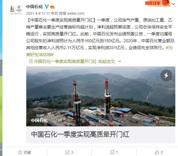Click the article document icon before title

point(31,61)
